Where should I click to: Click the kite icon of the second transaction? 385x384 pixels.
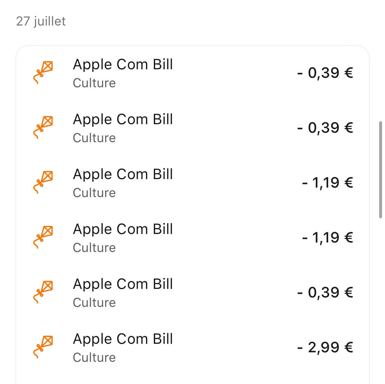tap(43, 127)
